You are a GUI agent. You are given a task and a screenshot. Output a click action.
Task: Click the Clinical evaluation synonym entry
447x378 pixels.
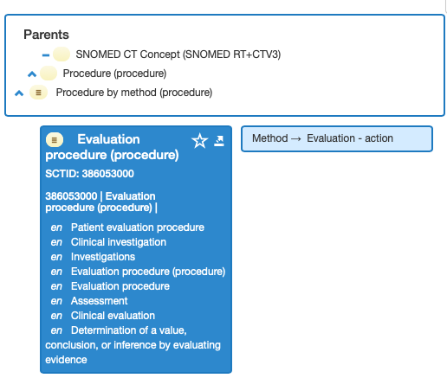pos(113,316)
